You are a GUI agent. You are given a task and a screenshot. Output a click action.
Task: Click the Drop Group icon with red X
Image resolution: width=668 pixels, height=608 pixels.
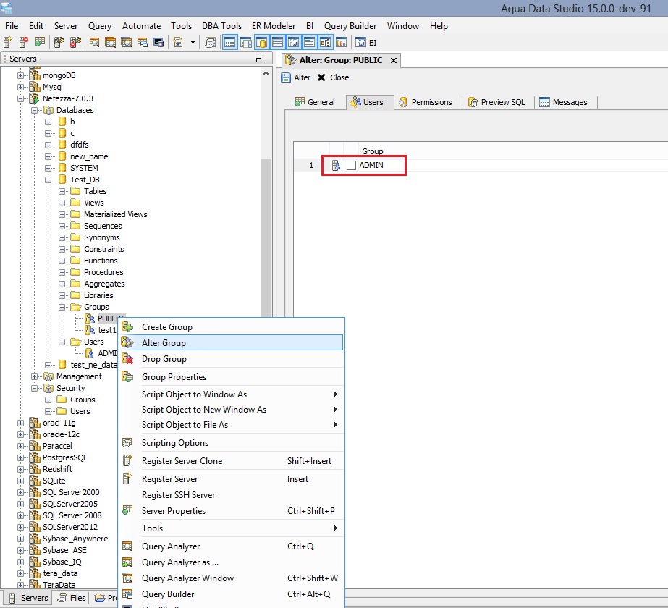(127, 359)
